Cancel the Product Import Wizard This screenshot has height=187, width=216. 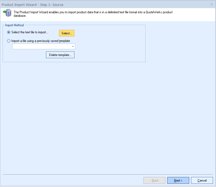pyautogui.click(x=202, y=181)
